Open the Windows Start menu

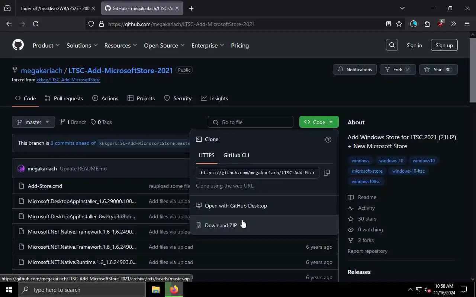(9, 290)
